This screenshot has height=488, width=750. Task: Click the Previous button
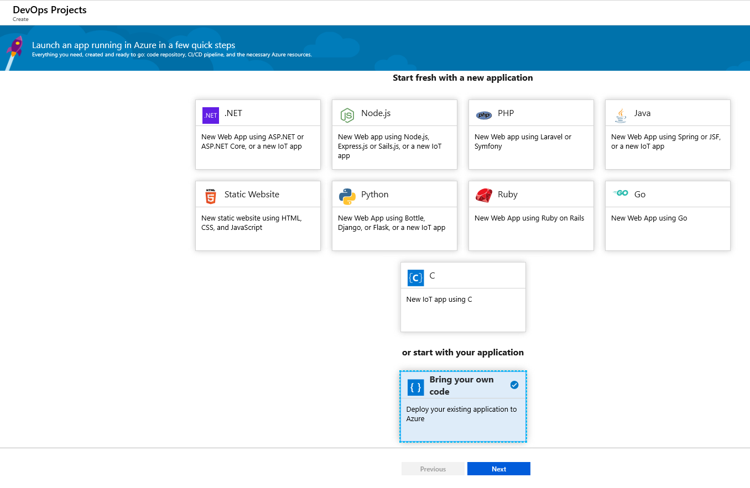click(433, 469)
